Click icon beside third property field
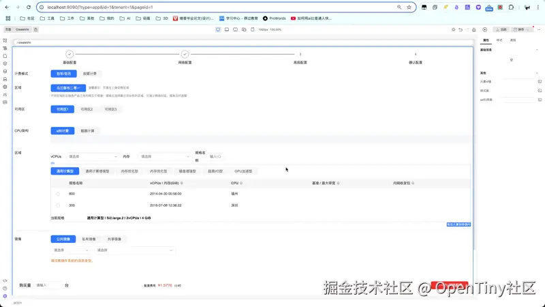Viewport: 545px width, 307px height. point(540,100)
